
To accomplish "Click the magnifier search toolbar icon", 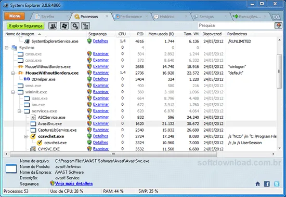I will point(75,26).
